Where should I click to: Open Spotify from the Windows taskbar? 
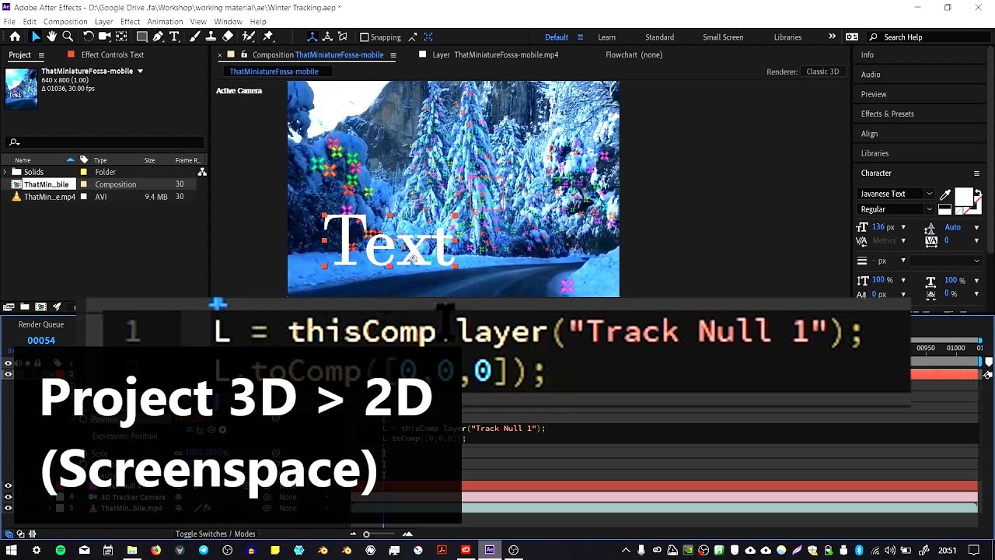[x=61, y=550]
